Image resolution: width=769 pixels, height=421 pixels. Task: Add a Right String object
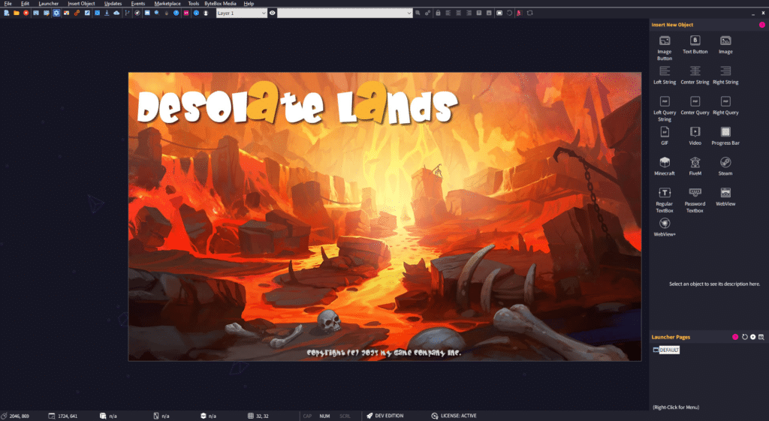[725, 76]
